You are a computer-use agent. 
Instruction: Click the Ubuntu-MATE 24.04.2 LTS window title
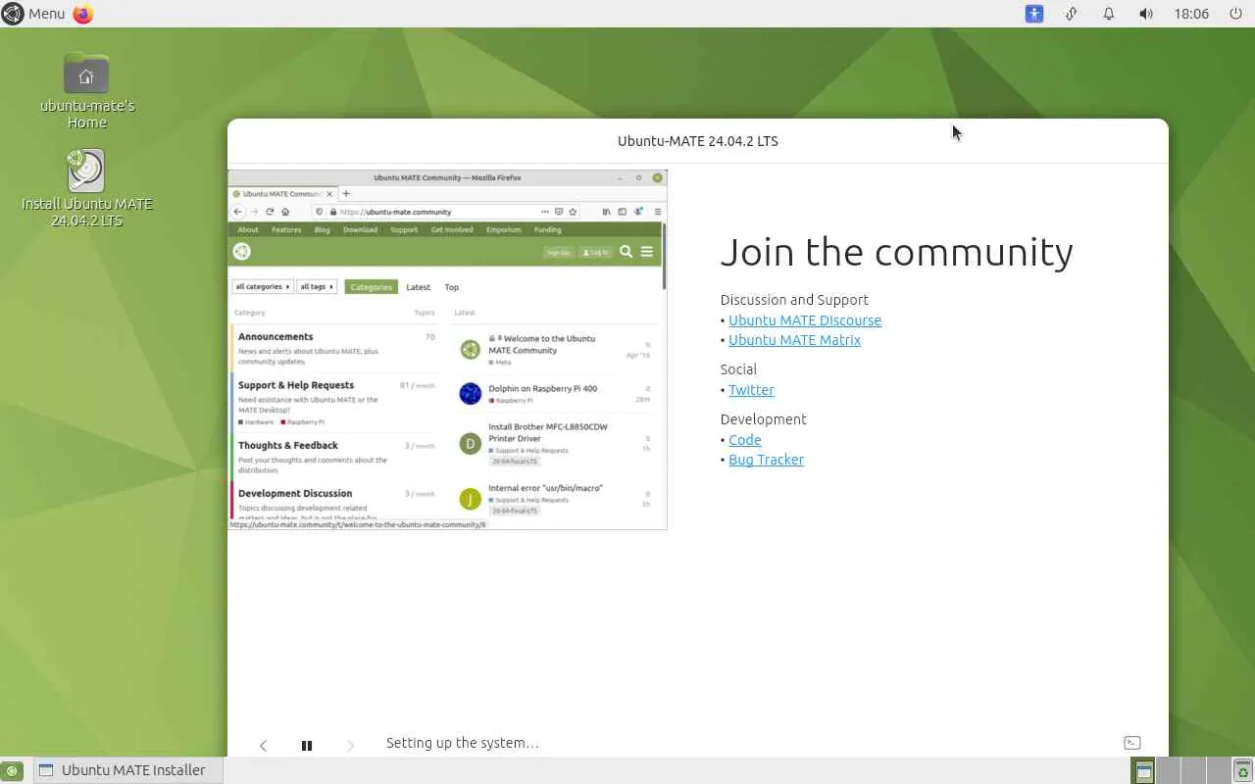(x=698, y=141)
